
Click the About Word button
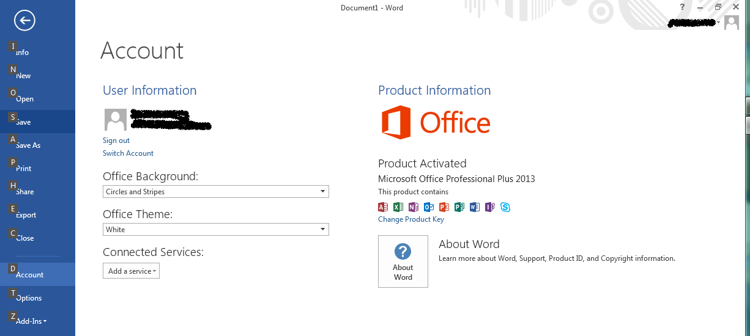tap(403, 261)
